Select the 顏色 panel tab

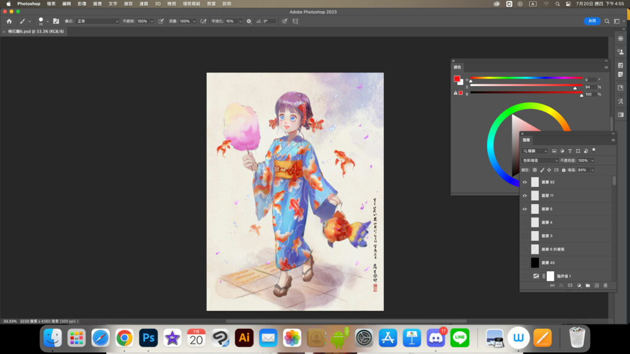click(457, 67)
